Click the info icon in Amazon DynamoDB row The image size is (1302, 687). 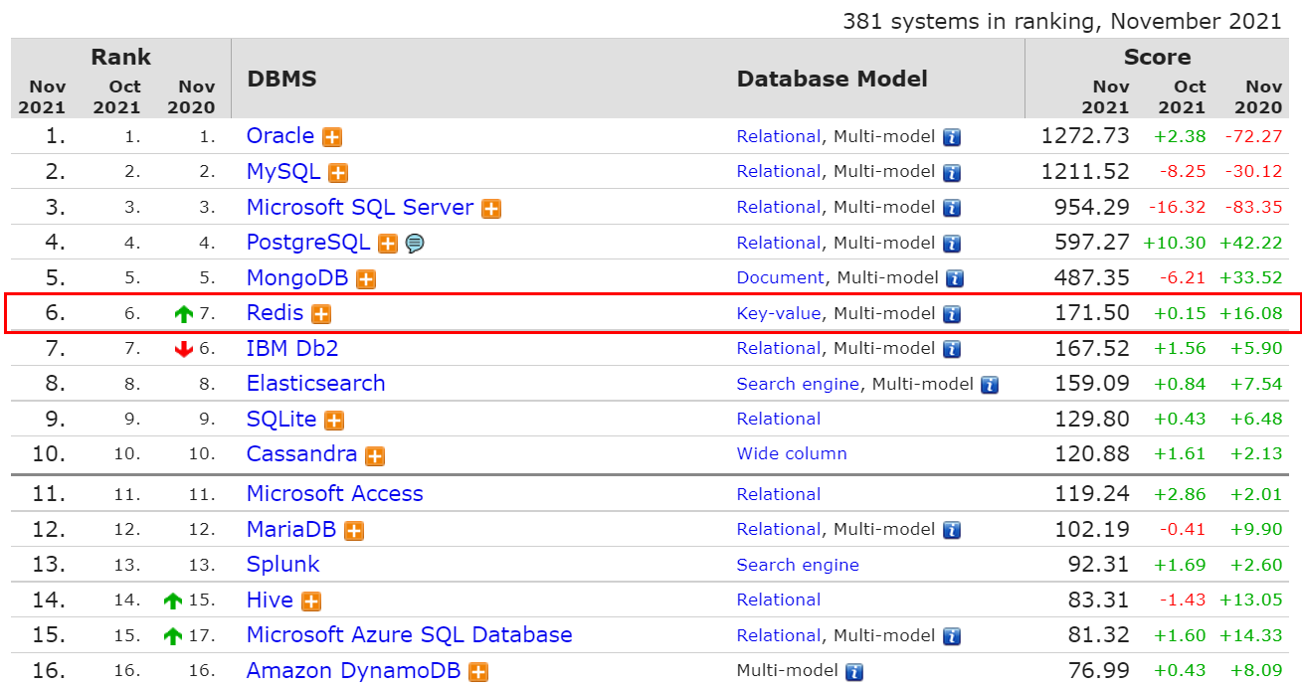(x=854, y=672)
